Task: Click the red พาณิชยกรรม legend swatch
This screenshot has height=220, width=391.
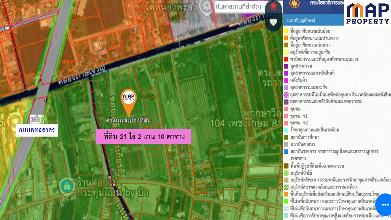Action: (286, 59)
